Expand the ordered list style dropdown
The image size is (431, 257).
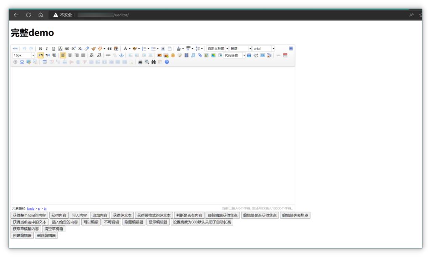(x=149, y=49)
